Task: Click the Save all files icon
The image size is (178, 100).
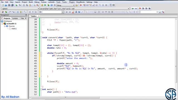Action: point(12,5)
